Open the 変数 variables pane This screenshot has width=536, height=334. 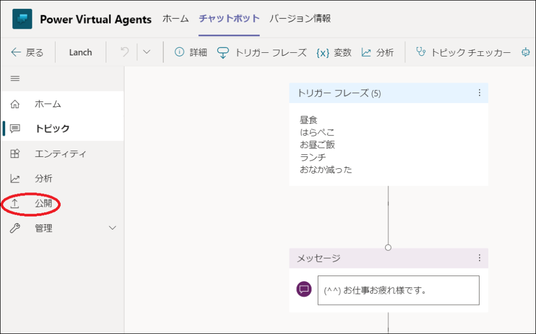click(334, 53)
